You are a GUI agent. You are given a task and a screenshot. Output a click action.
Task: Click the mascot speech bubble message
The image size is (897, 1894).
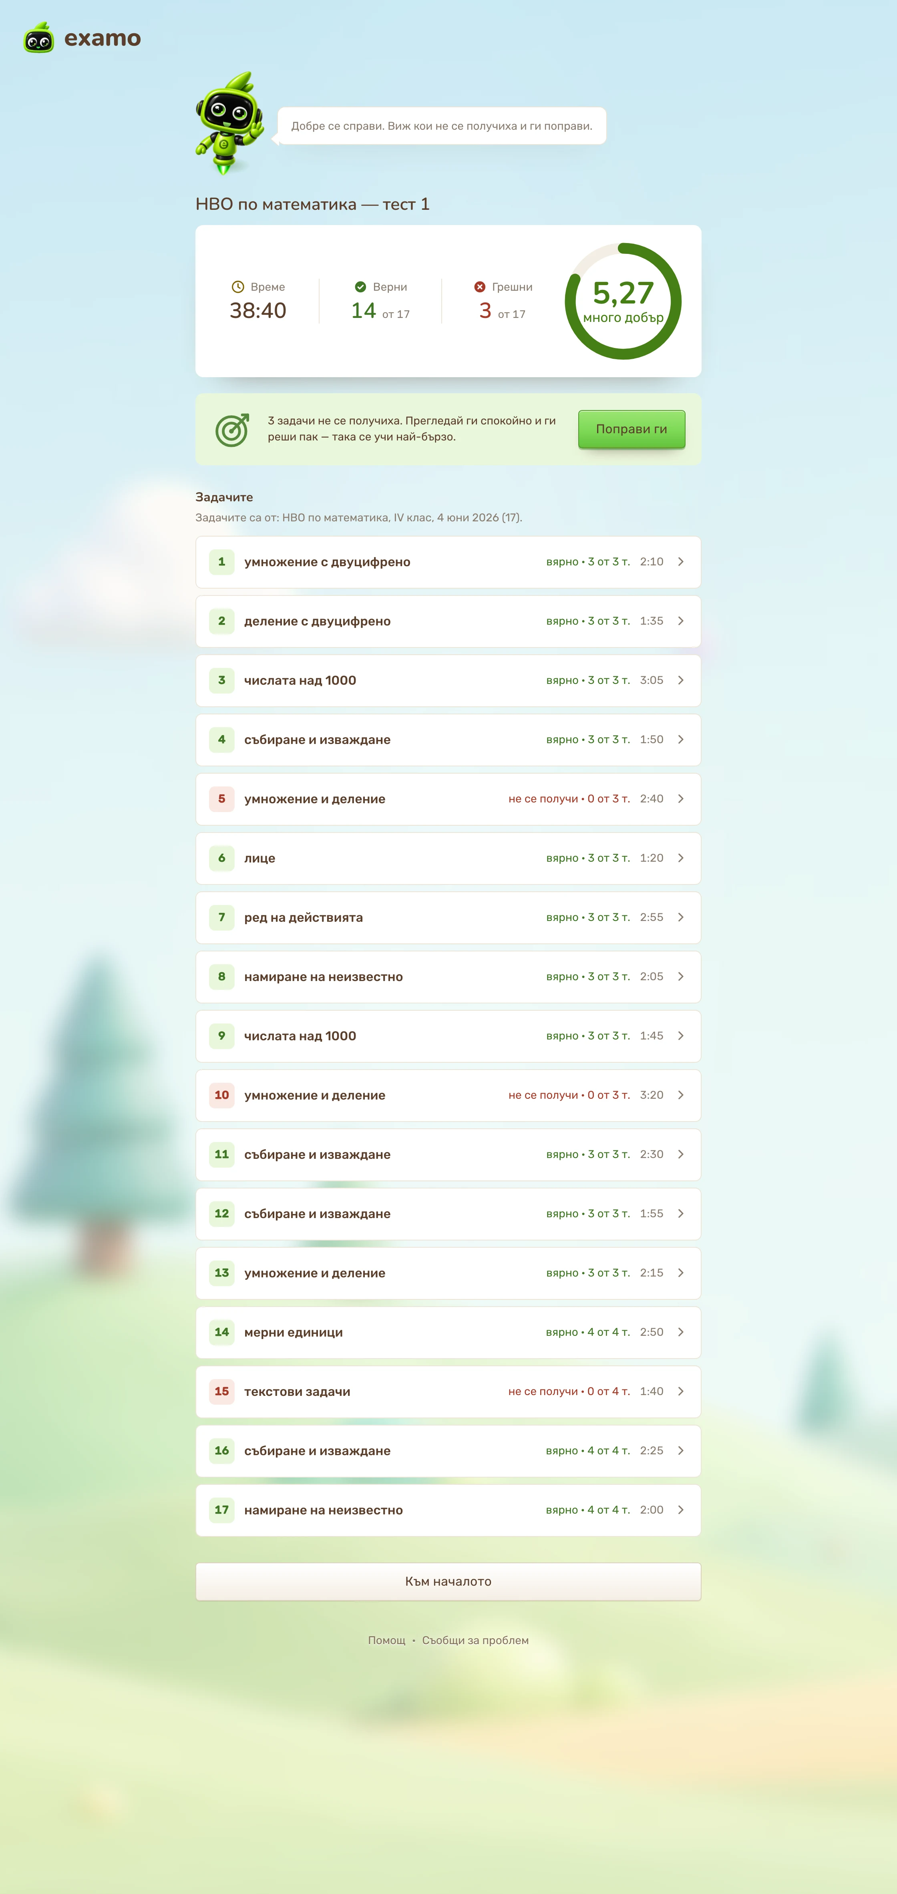coord(441,126)
